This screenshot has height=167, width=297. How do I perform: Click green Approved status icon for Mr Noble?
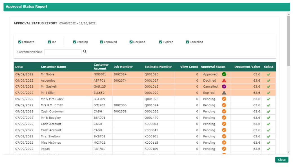click(224, 74)
